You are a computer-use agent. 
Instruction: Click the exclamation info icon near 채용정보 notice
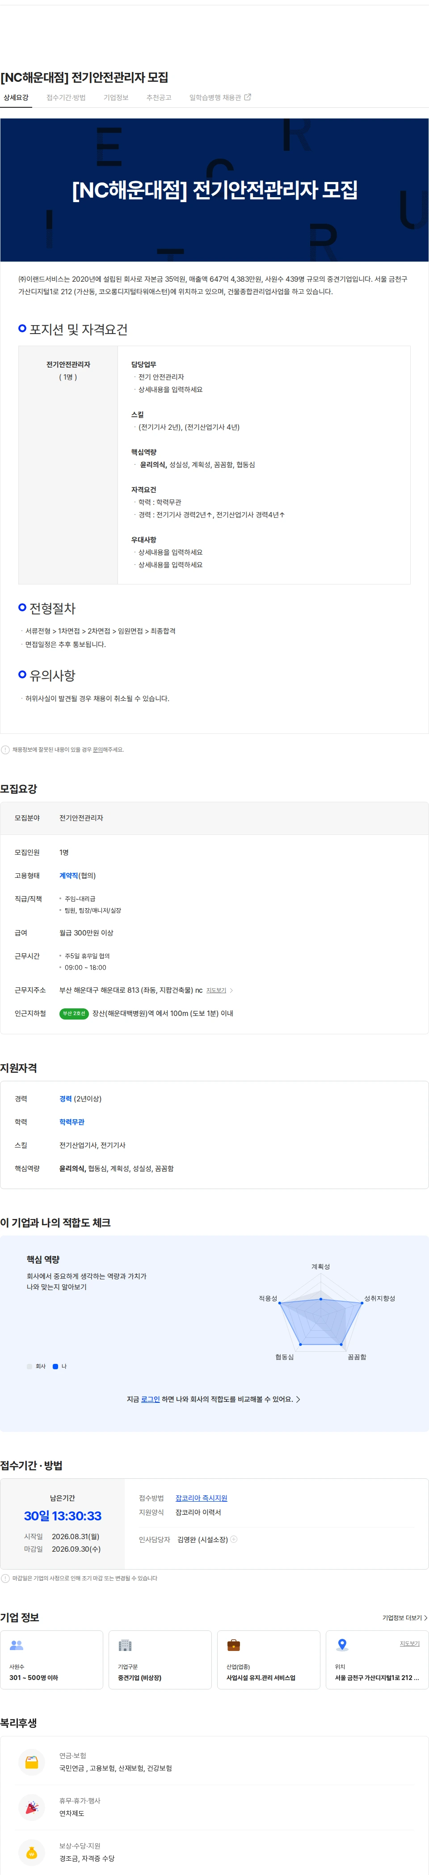[x=6, y=750]
